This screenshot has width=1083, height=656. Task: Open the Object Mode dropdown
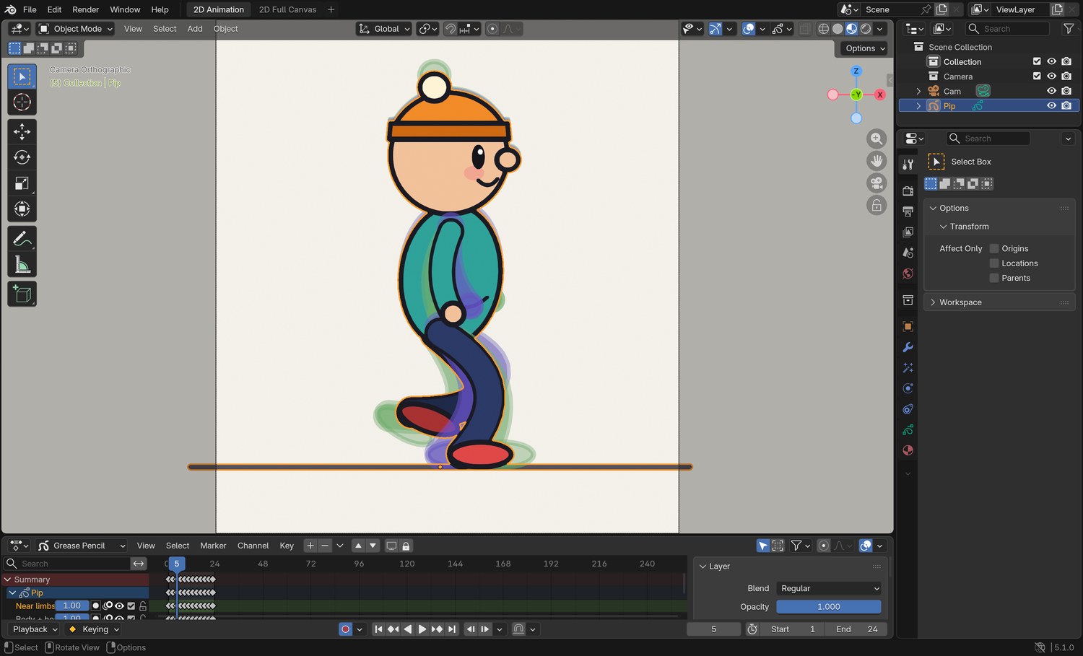click(76, 29)
